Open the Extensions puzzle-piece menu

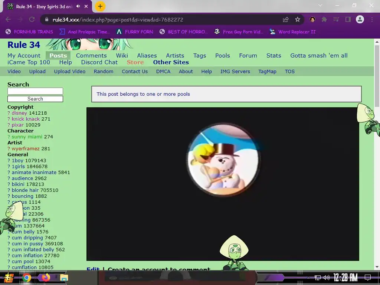324,19
